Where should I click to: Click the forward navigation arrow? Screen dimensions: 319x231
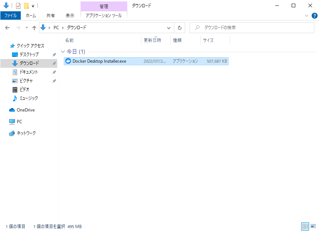[18, 28]
